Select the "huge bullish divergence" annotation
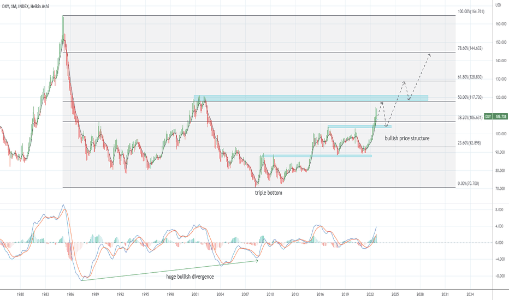 [190, 277]
